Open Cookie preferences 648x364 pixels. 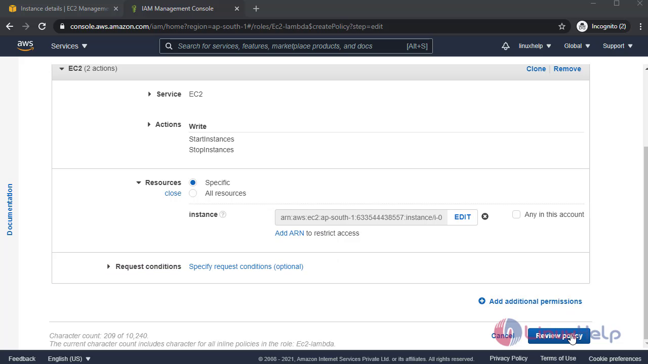(x=615, y=358)
